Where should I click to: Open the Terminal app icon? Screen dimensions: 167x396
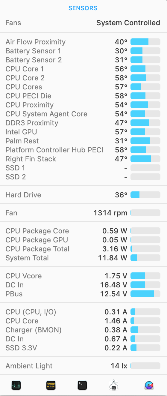click(82, 385)
